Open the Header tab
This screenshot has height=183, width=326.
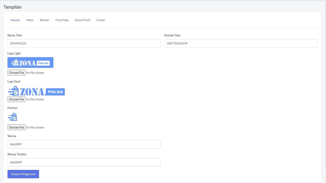point(15,20)
